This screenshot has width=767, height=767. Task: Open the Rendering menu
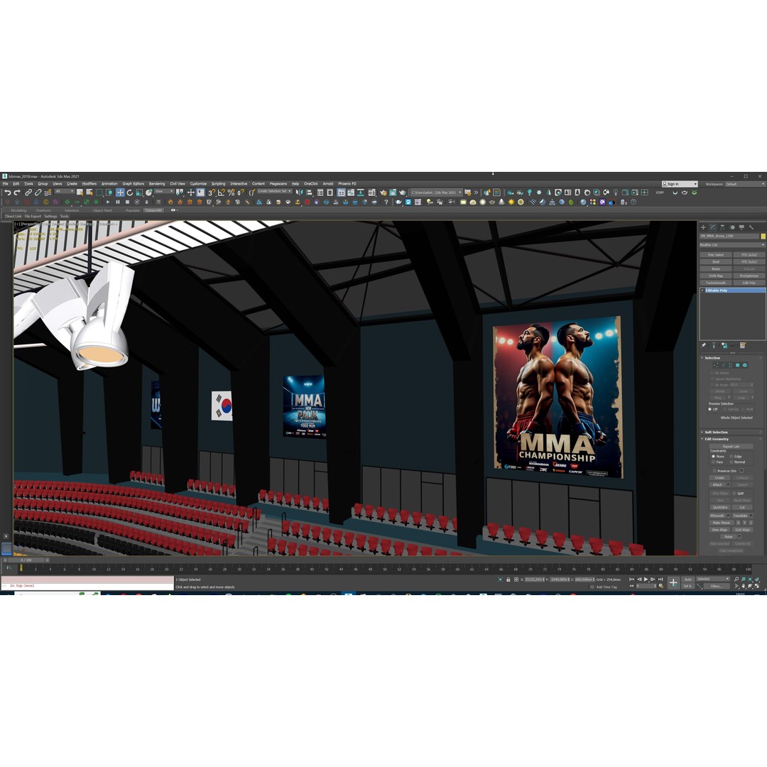coord(156,184)
